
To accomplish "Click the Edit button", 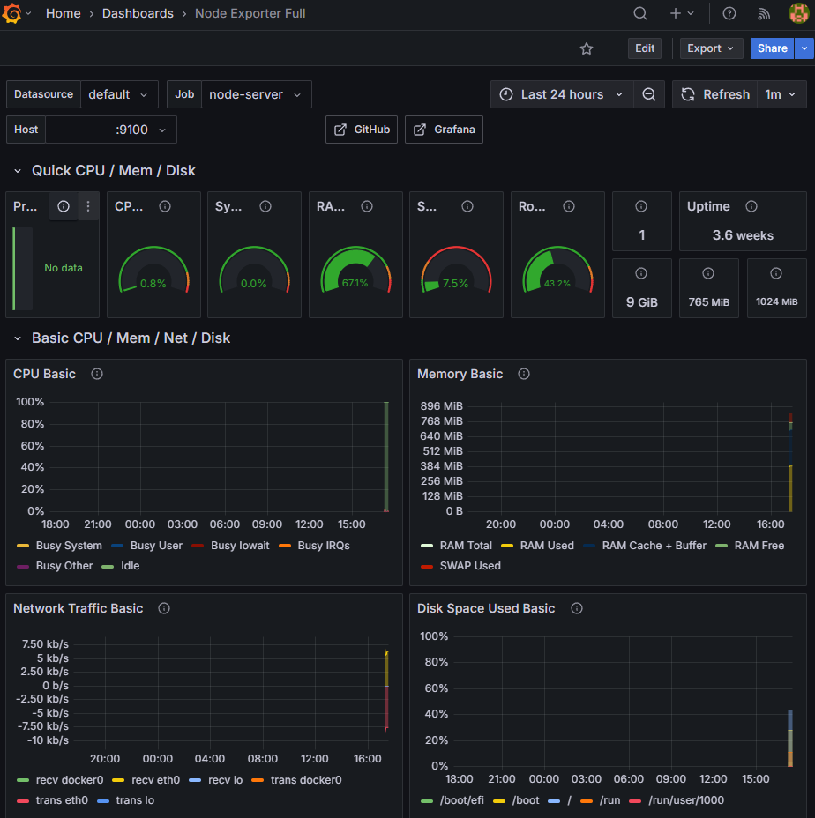I will point(644,48).
